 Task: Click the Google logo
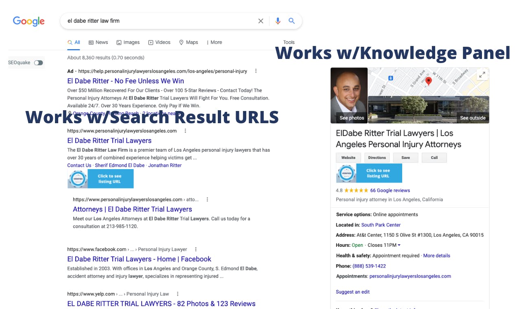tap(28, 21)
